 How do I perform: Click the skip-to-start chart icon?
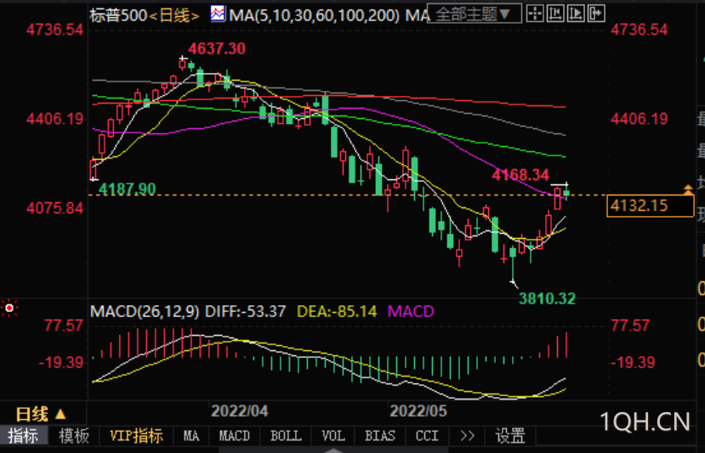click(555, 14)
